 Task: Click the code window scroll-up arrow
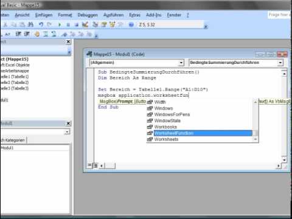(284, 74)
